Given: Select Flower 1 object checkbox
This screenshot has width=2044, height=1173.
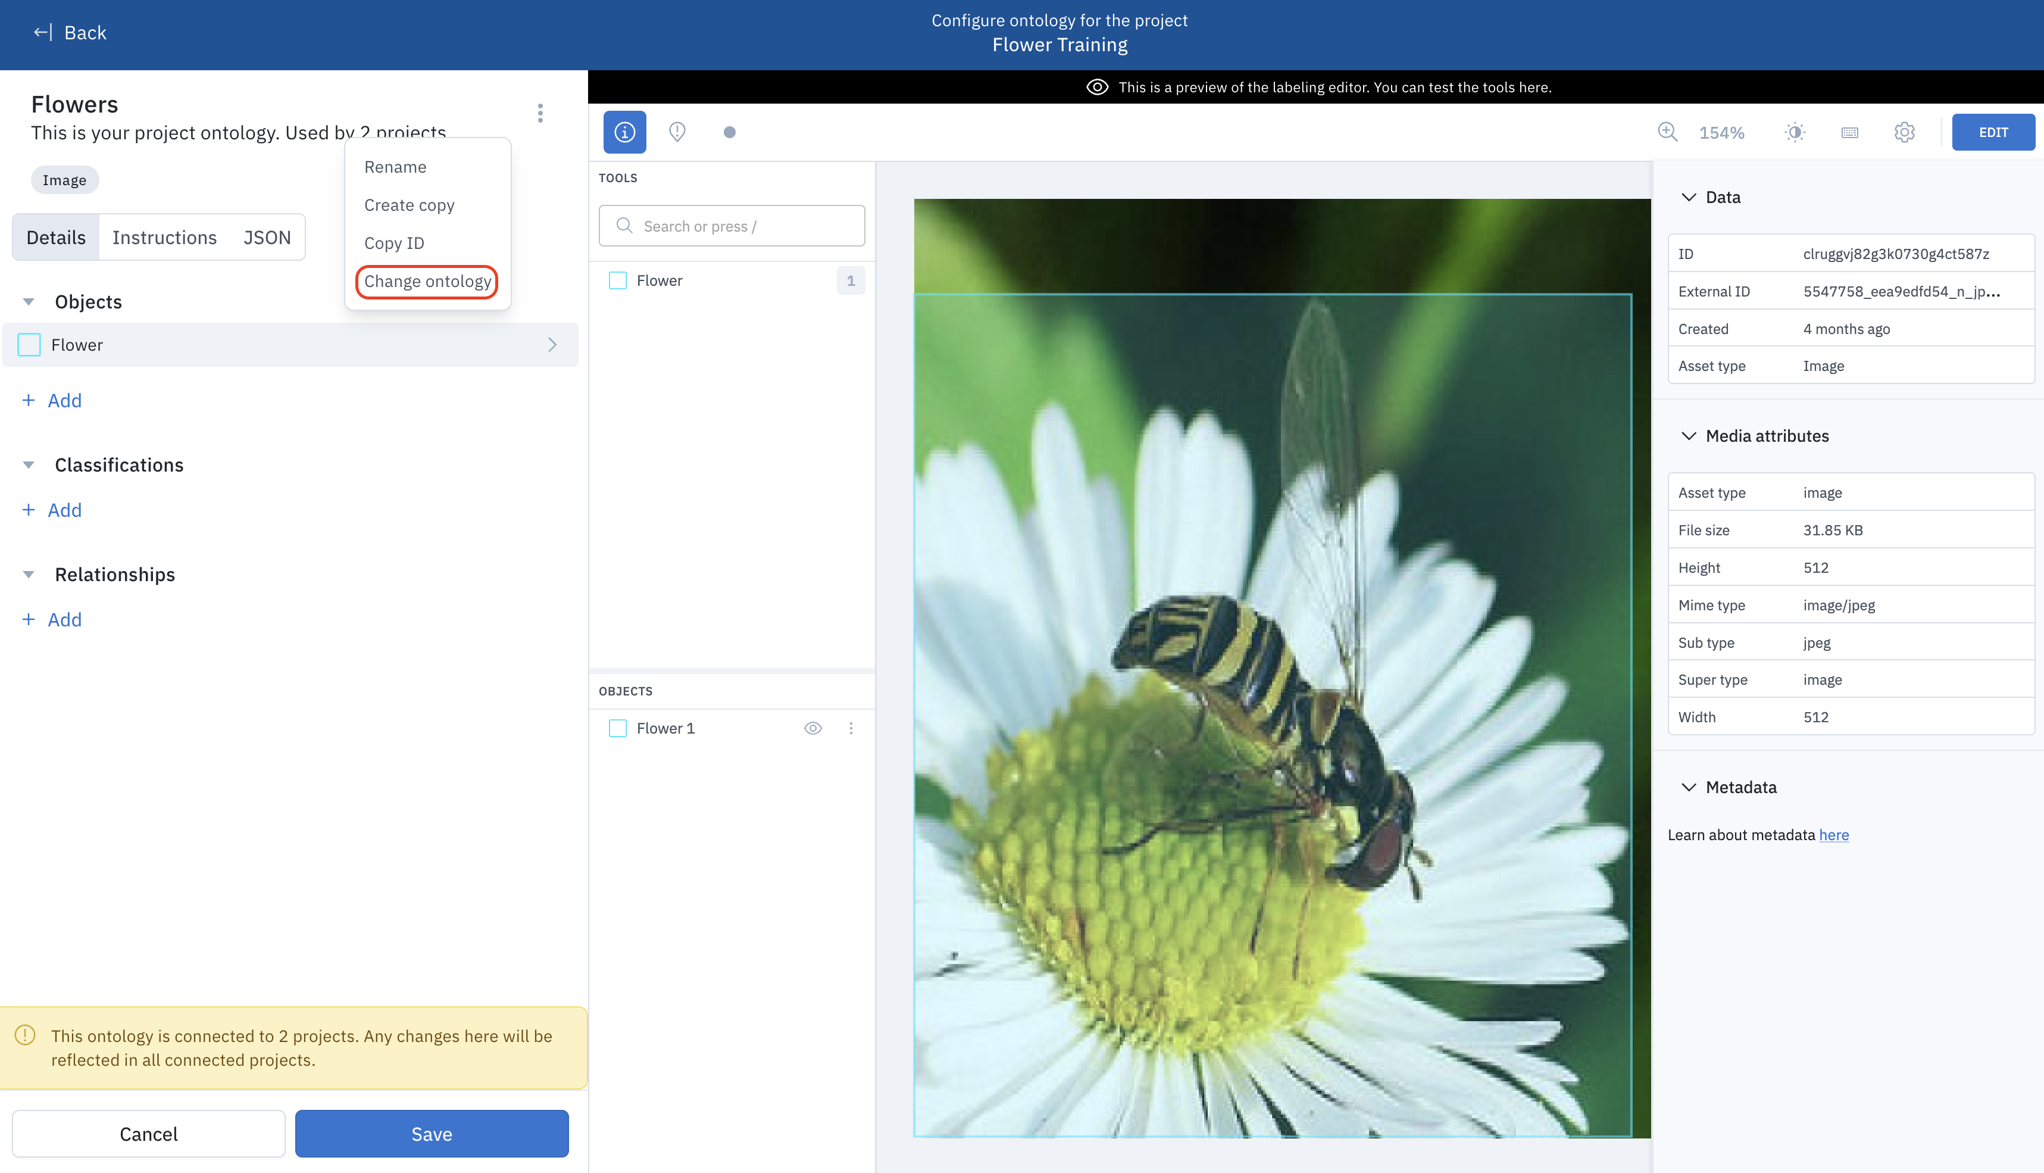Looking at the screenshot, I should pyautogui.click(x=618, y=728).
